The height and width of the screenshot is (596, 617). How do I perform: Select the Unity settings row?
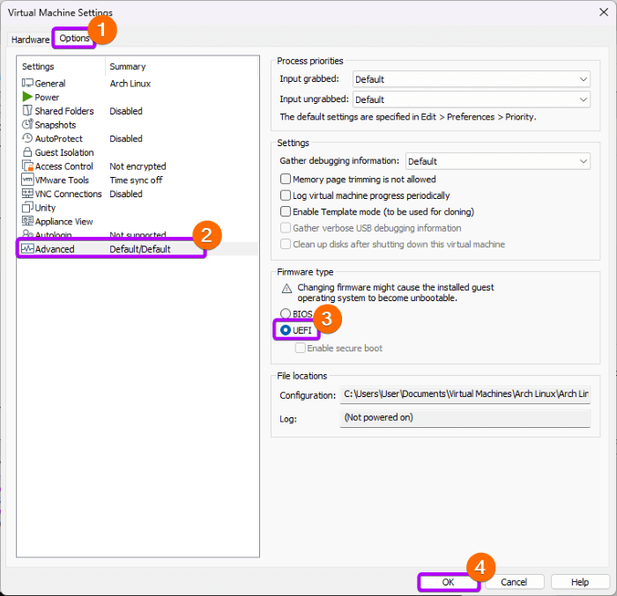[x=138, y=208]
